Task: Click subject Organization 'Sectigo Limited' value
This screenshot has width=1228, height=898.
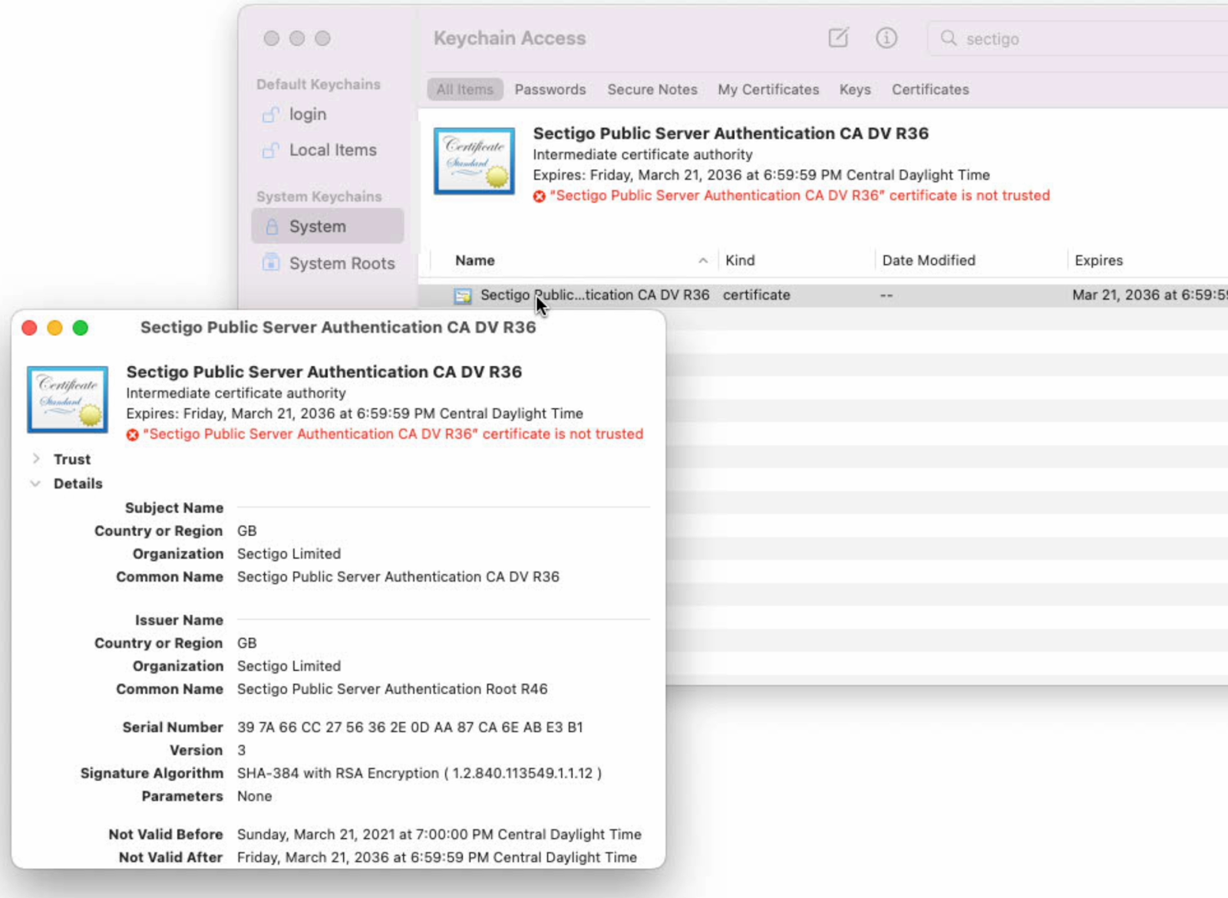Action: pos(289,554)
